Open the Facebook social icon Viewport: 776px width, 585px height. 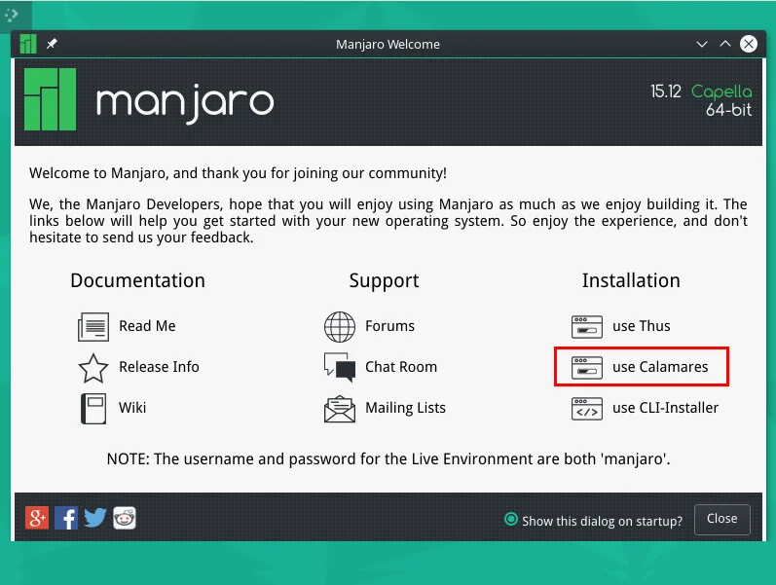pos(66,518)
